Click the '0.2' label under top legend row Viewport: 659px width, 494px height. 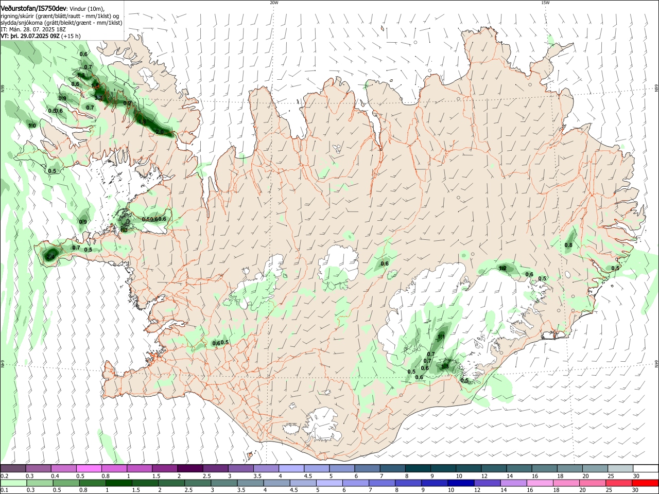coord(4,476)
